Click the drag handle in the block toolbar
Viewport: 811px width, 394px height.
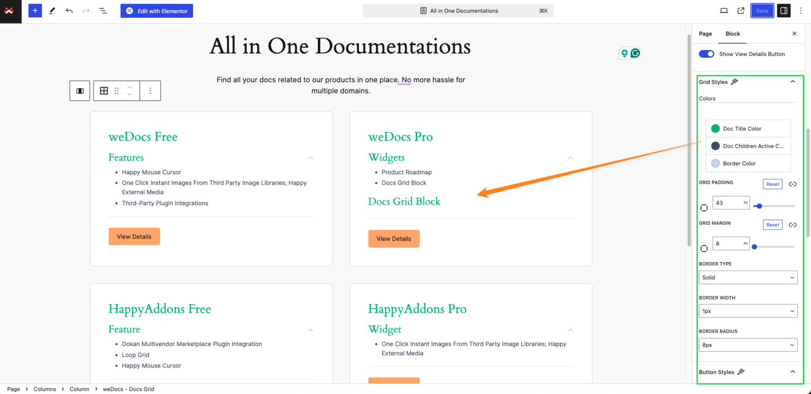pos(116,90)
